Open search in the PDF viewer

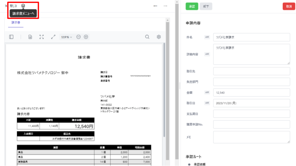point(147,37)
